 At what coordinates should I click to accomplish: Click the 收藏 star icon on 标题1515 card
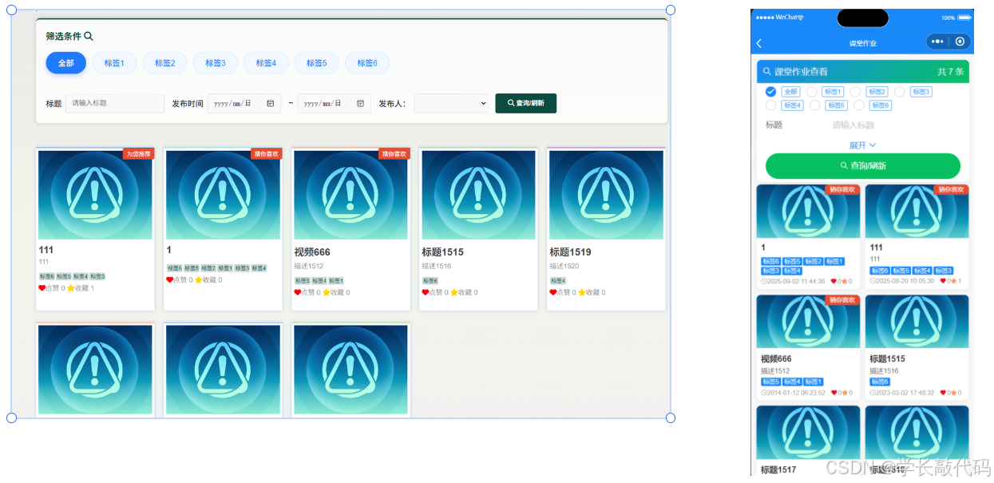(x=453, y=292)
